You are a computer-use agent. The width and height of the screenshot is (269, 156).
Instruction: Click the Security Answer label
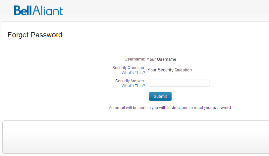tap(130, 81)
